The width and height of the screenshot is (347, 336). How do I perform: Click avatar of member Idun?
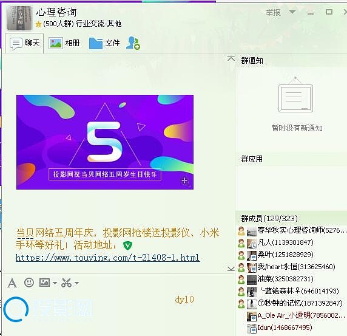[x=252, y=329]
